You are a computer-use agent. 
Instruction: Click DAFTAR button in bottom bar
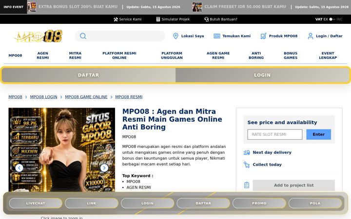click(203, 203)
